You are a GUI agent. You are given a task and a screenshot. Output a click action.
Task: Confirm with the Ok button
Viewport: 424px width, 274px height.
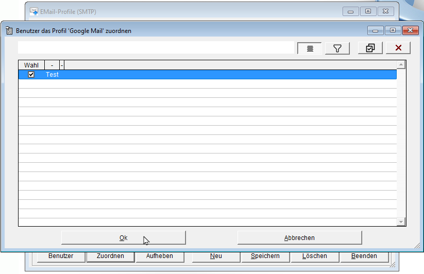124,238
